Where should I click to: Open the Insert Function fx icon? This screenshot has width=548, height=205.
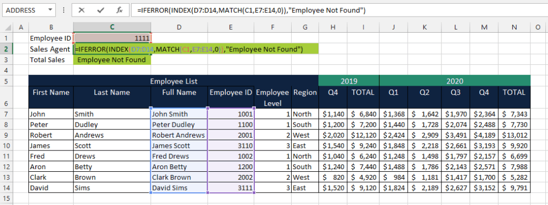(x=119, y=10)
